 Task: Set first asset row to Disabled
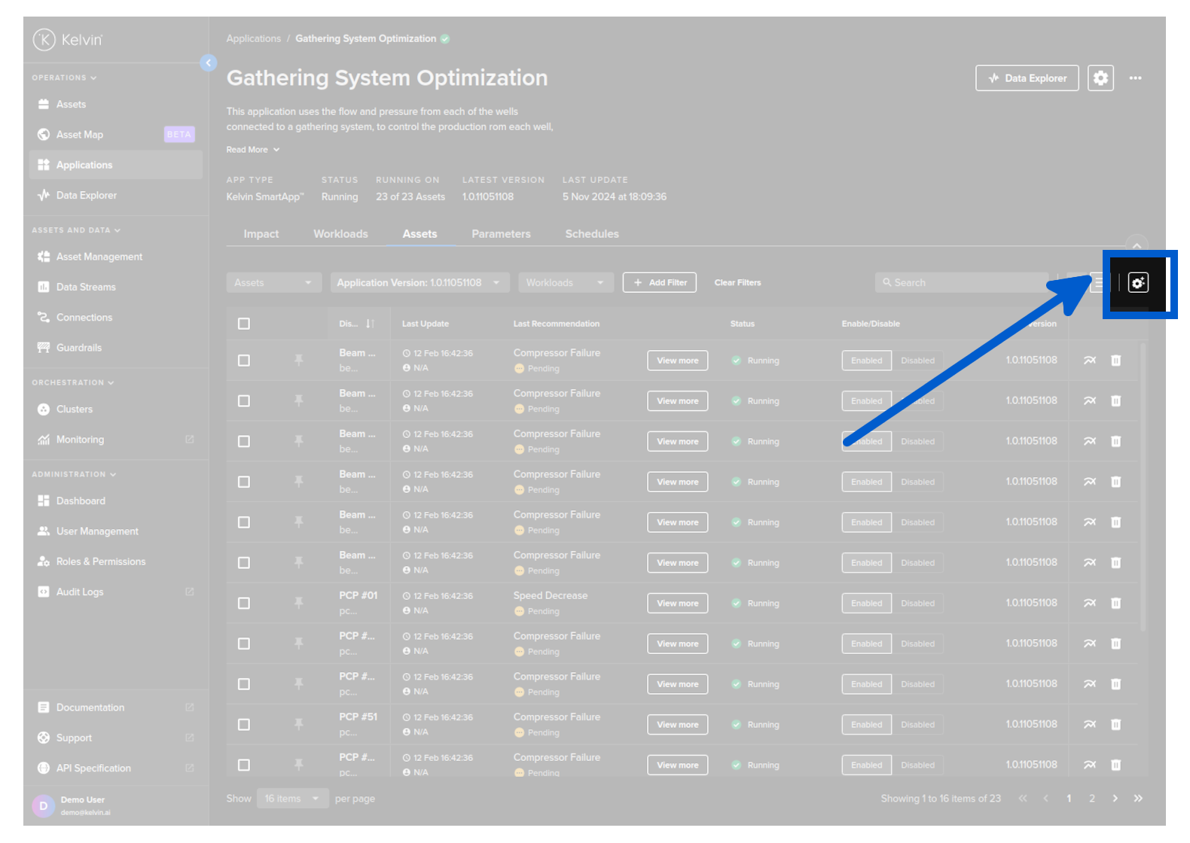(x=917, y=361)
